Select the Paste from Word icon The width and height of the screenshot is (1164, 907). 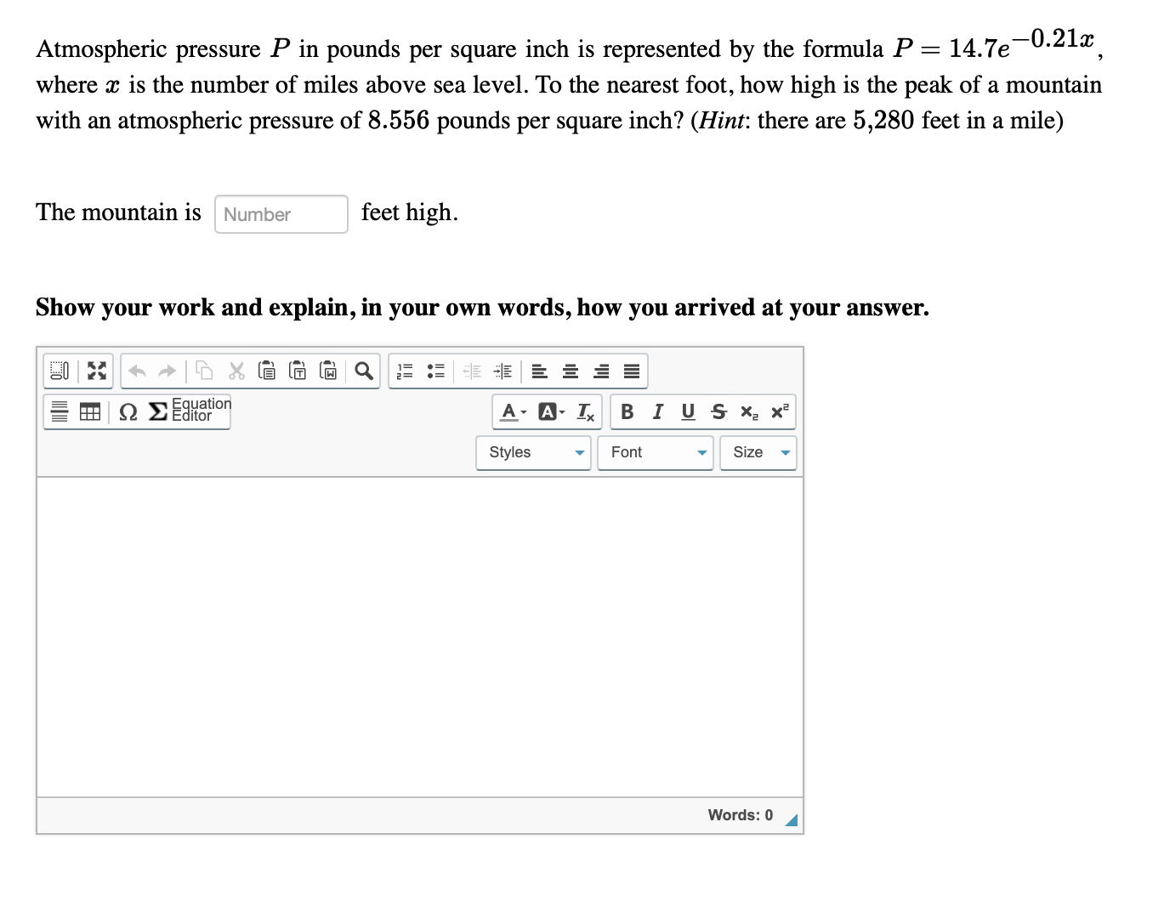coord(327,371)
